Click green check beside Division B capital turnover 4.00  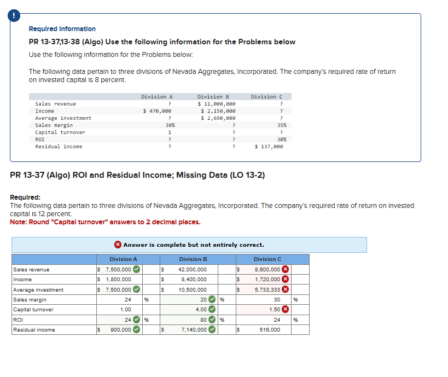(x=212, y=309)
